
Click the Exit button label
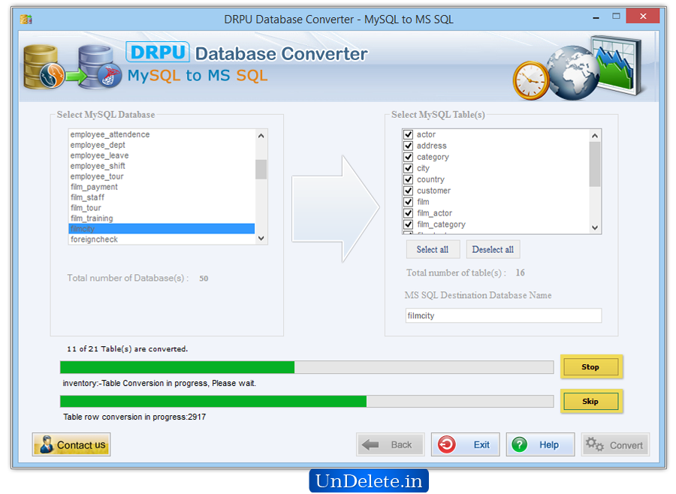point(481,445)
